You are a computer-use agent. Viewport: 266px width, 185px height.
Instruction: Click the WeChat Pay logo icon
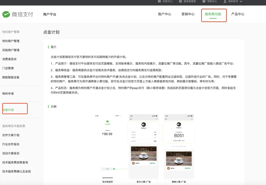coord(6,14)
